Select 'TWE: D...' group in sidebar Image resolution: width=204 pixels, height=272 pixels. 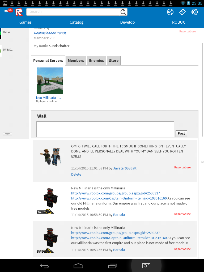(8, 50)
